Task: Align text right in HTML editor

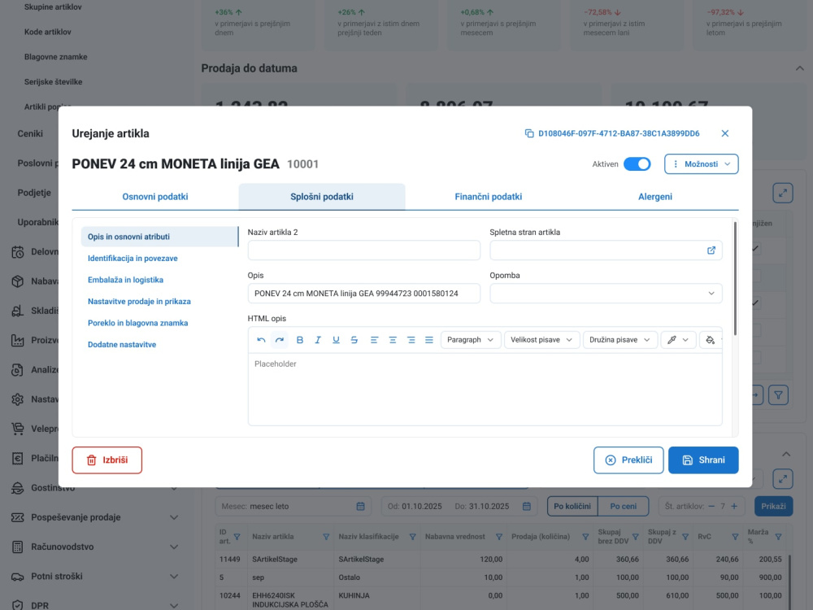Action: pyautogui.click(x=411, y=340)
